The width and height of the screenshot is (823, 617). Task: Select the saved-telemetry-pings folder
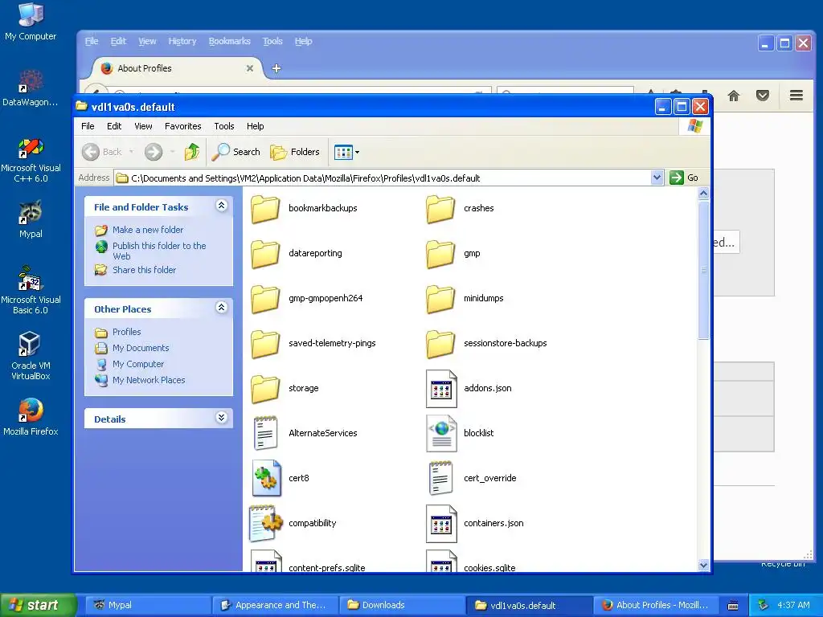[x=313, y=344]
